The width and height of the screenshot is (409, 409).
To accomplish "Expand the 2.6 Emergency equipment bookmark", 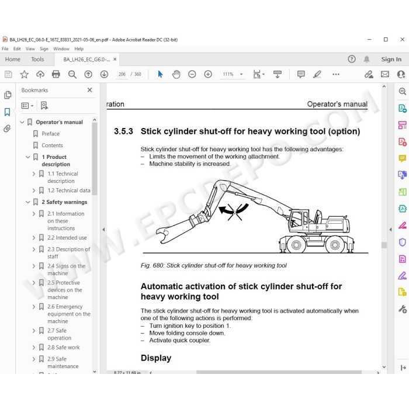I will (34, 307).
